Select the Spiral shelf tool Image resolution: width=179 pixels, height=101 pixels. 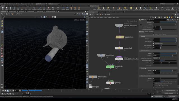coord(75,8)
